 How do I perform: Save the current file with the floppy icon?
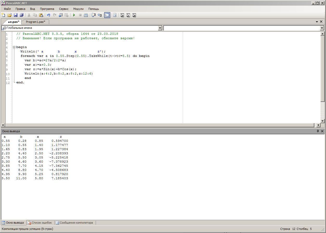(x=15, y=15)
